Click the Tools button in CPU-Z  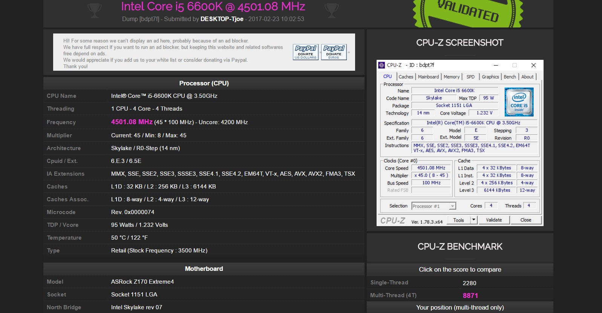[459, 220]
